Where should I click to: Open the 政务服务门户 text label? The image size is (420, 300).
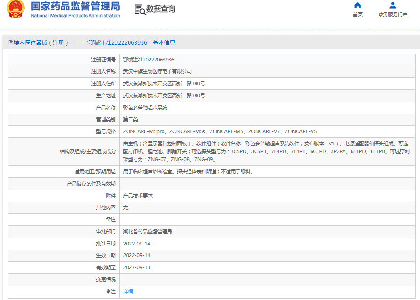[393, 14]
